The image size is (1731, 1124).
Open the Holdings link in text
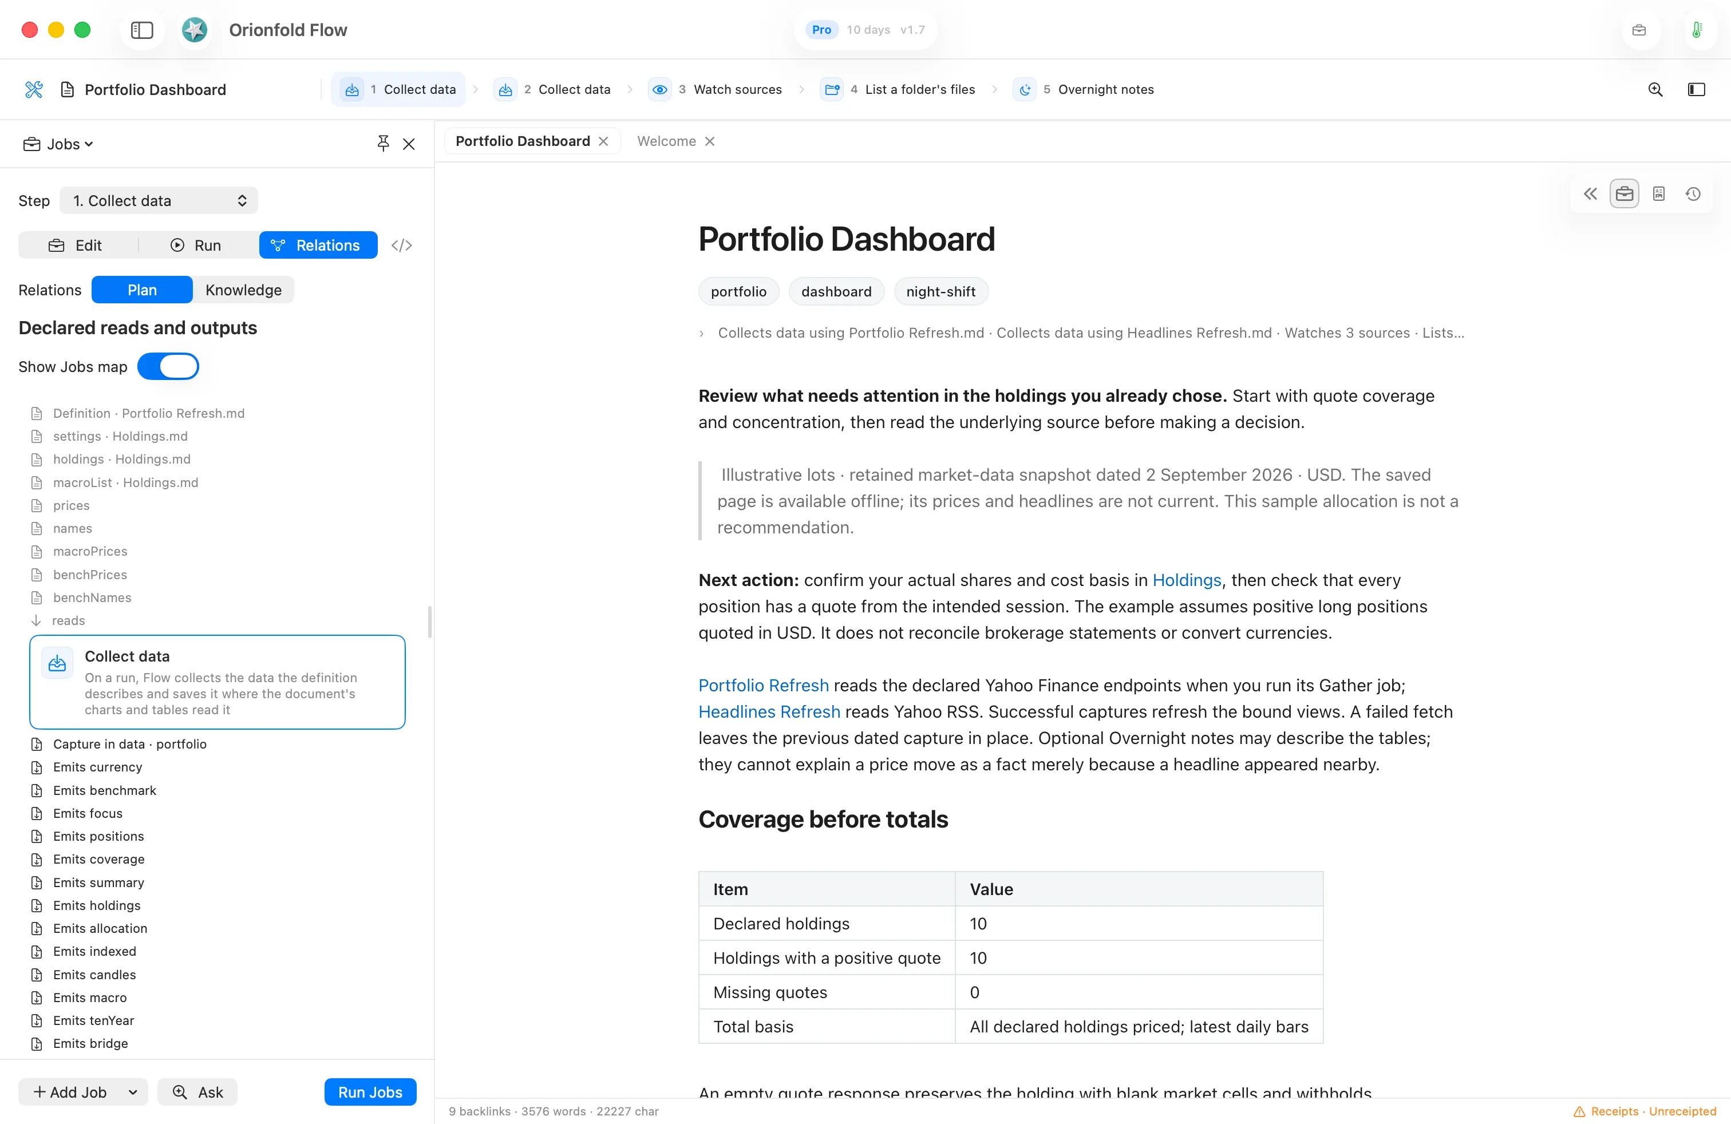point(1186,580)
